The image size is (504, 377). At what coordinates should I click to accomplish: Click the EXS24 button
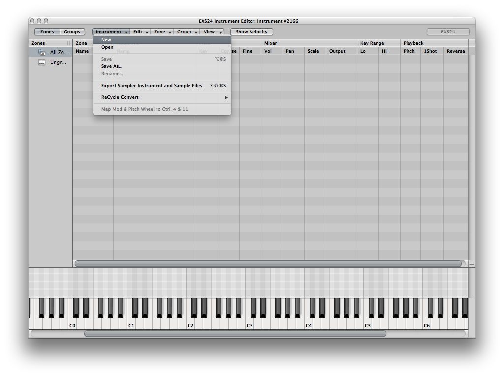tap(448, 32)
